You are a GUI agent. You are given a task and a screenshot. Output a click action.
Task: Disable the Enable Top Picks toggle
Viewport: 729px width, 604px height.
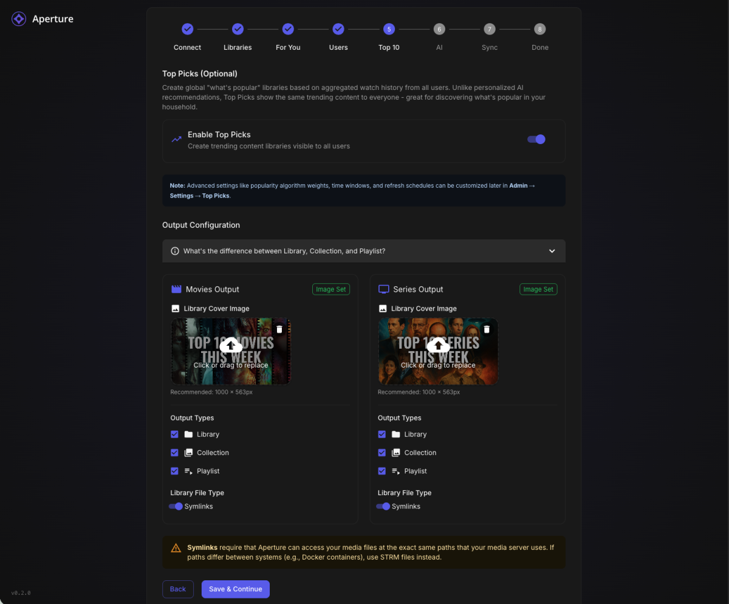point(536,139)
